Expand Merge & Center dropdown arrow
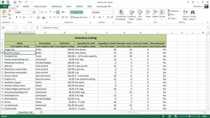The width and height of the screenshot is (210, 118). click(90, 17)
